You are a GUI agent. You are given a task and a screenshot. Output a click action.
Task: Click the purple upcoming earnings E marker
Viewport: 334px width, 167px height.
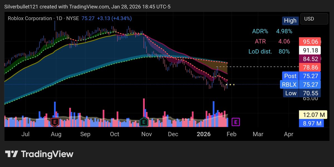click(x=236, y=121)
